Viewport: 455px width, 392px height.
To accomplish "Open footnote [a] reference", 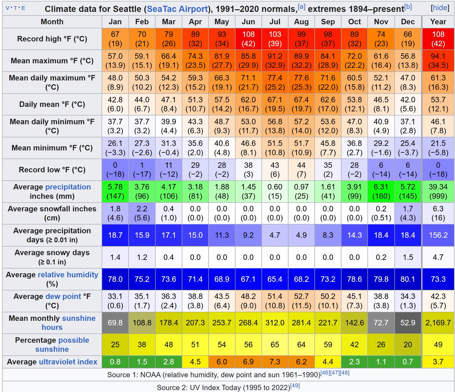I will coord(302,6).
